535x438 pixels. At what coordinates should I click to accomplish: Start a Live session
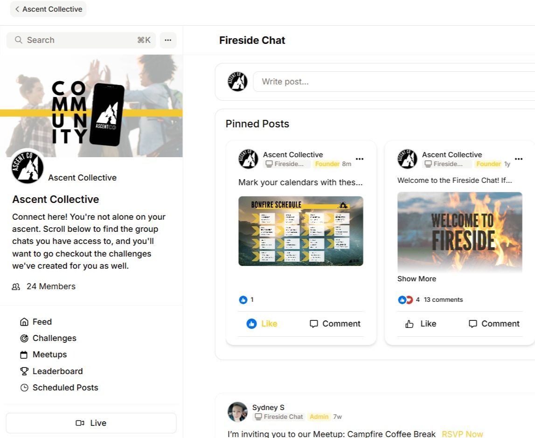point(91,423)
